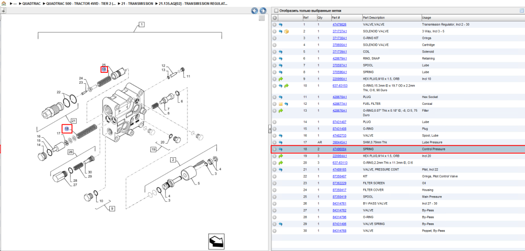The image size is (525, 251).
Task: Open the QUADTRAC breadcrumb
Action: [31, 3]
